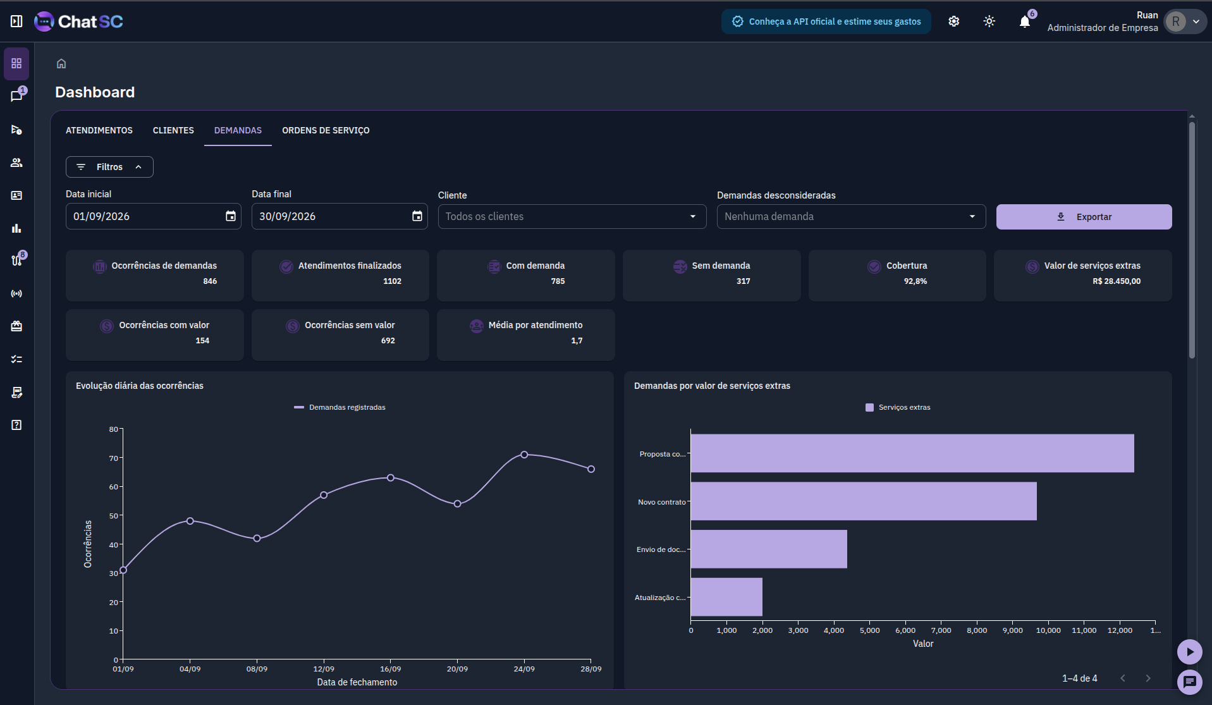Open sidebar icon with badge 8

click(x=18, y=259)
